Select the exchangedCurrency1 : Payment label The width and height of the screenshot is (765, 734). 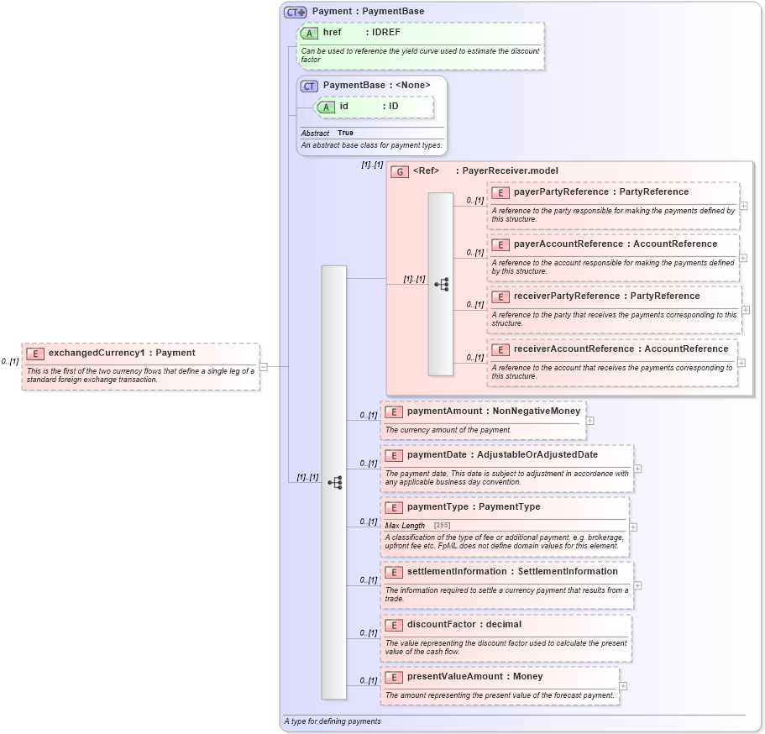[x=122, y=353]
